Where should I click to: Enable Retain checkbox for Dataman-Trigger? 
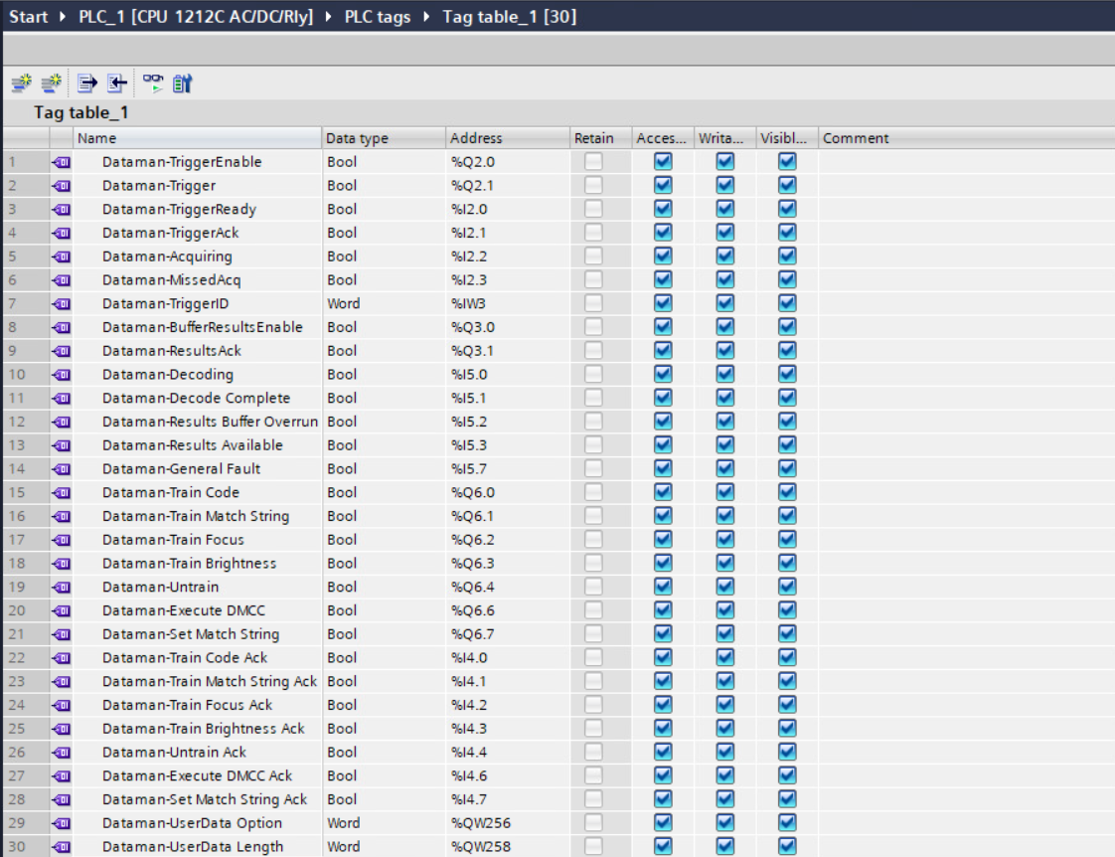click(x=593, y=186)
